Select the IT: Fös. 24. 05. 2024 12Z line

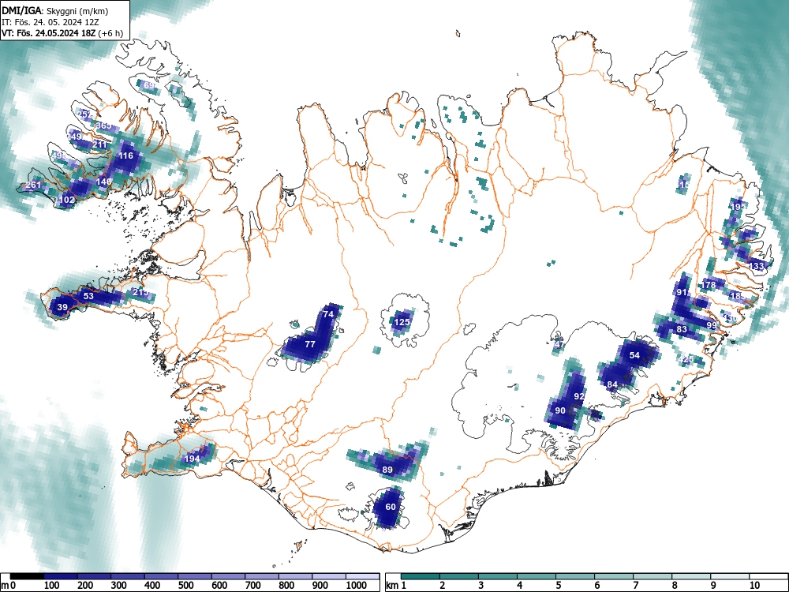52,22
